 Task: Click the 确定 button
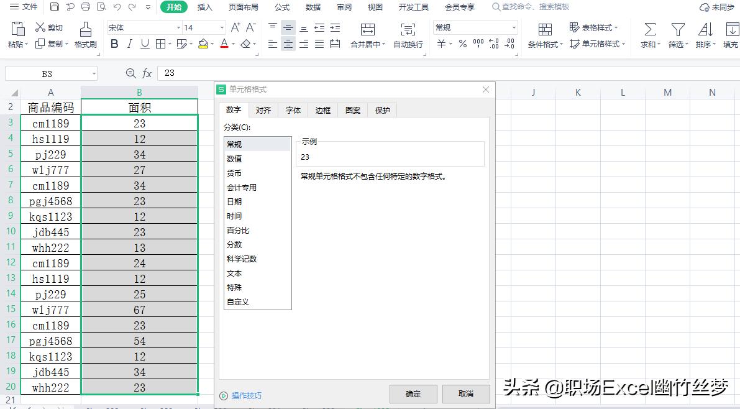point(413,394)
